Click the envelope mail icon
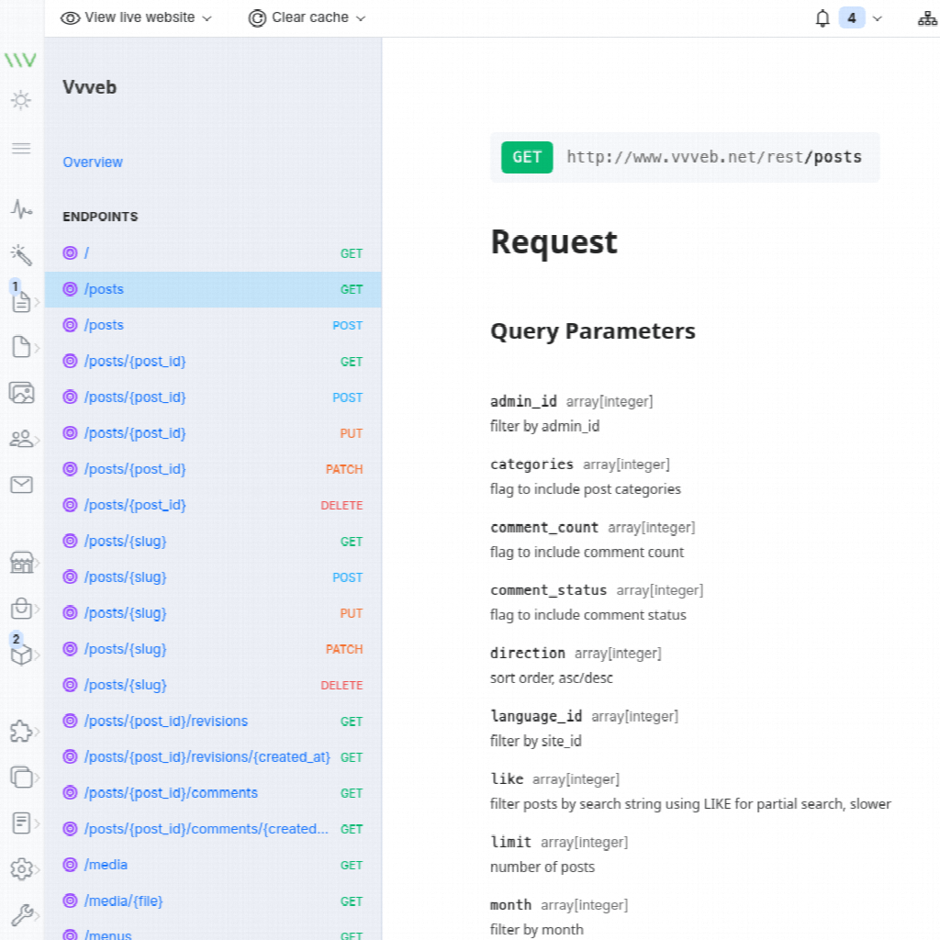 point(21,485)
